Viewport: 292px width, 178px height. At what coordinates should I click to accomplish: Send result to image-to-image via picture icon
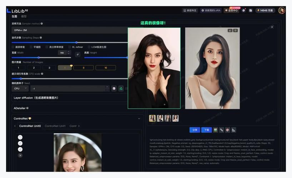coord(216,130)
